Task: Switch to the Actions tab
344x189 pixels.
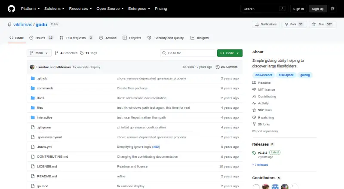Action: tap(108, 38)
